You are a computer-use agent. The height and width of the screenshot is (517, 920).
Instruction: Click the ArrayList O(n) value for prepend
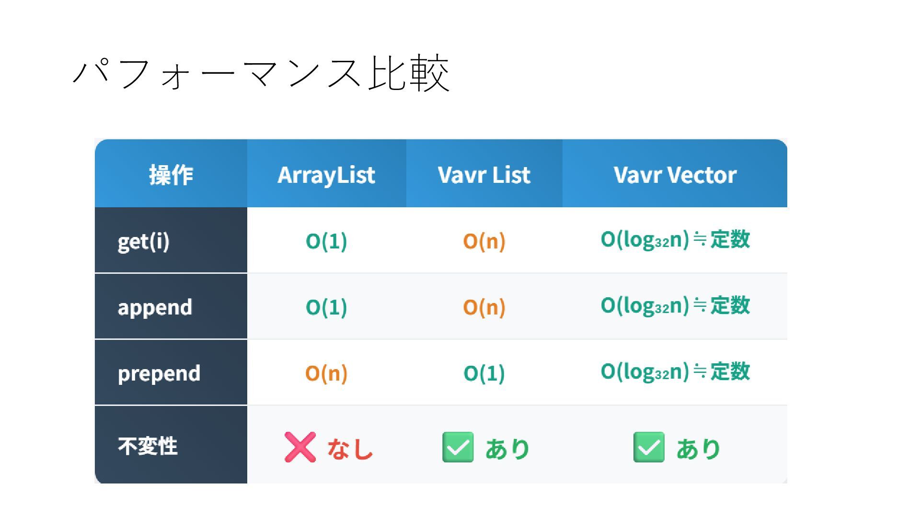pyautogui.click(x=326, y=373)
